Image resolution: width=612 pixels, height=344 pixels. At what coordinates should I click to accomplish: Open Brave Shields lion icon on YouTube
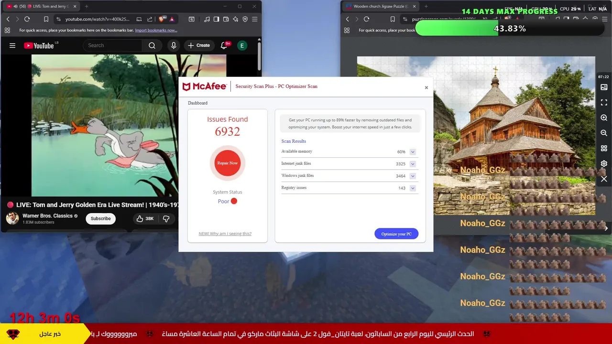click(x=162, y=19)
